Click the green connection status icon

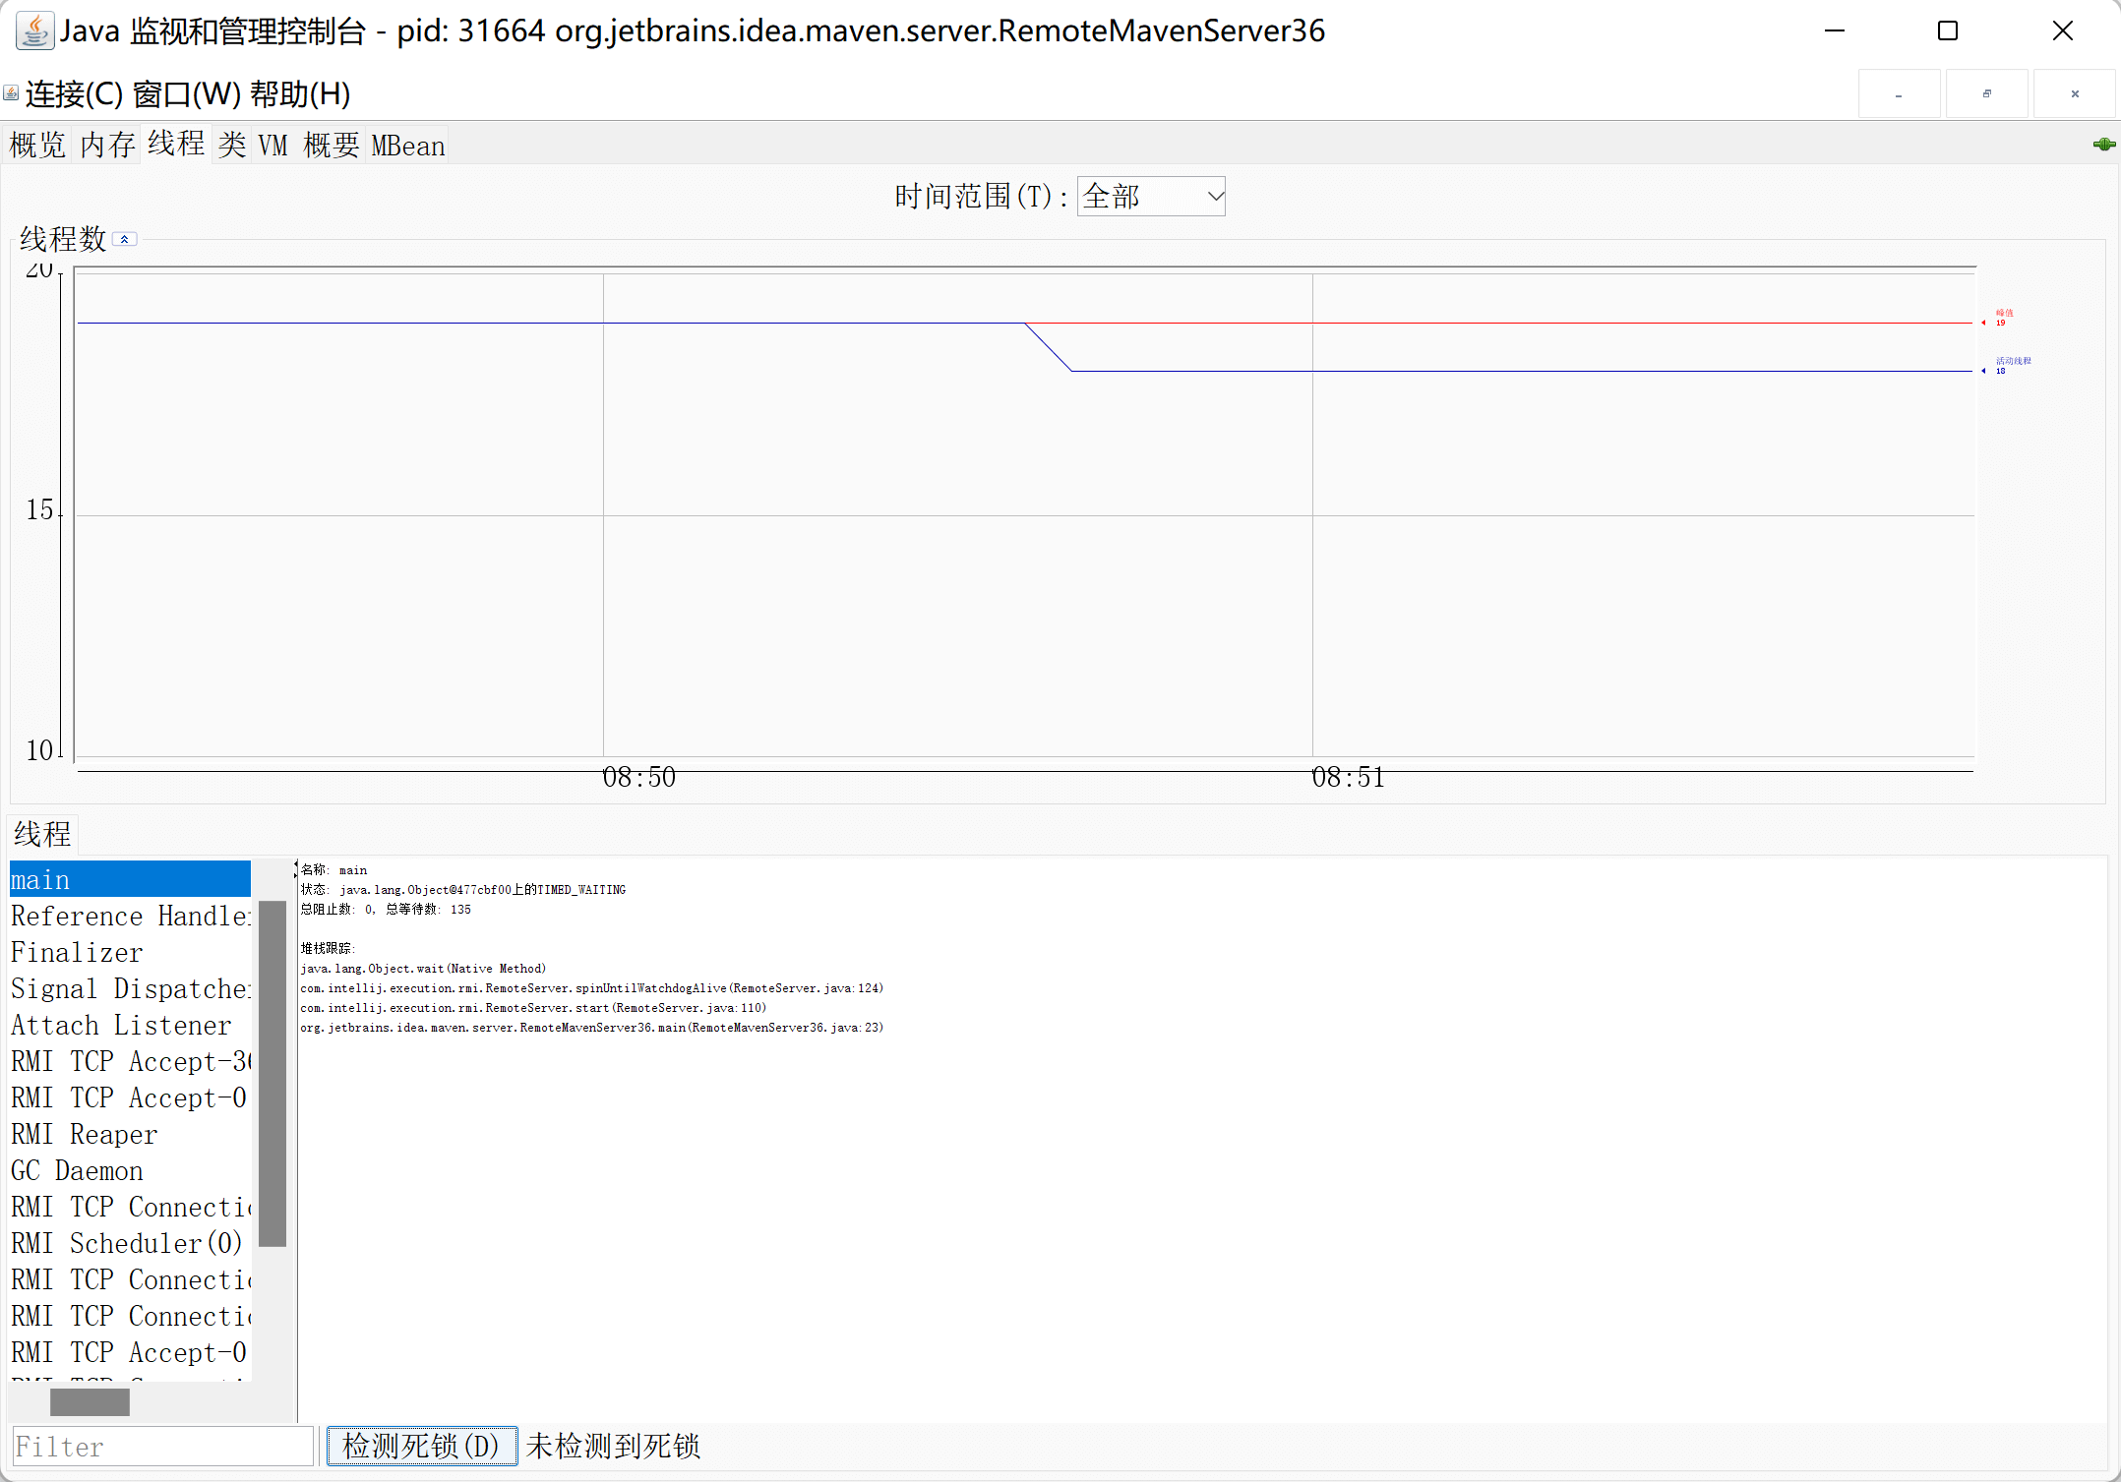[2103, 145]
